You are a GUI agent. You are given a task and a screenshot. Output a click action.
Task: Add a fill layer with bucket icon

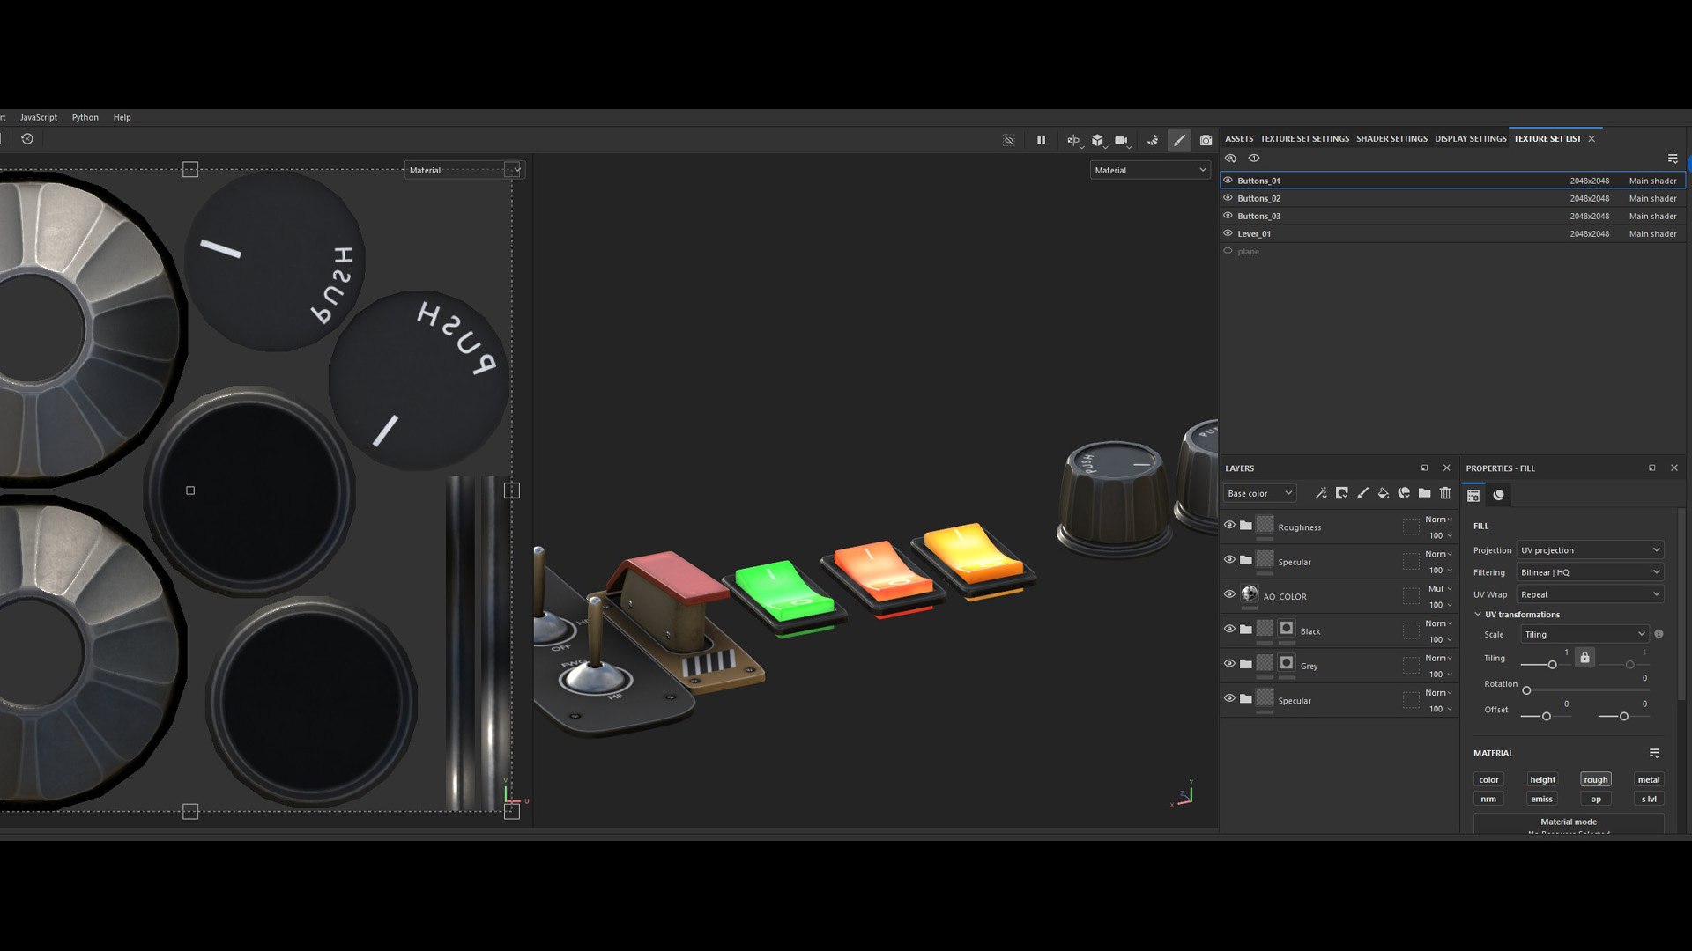pos(1383,493)
